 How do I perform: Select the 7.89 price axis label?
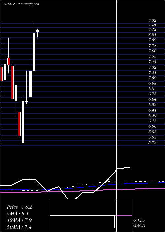click(x=152, y=40)
